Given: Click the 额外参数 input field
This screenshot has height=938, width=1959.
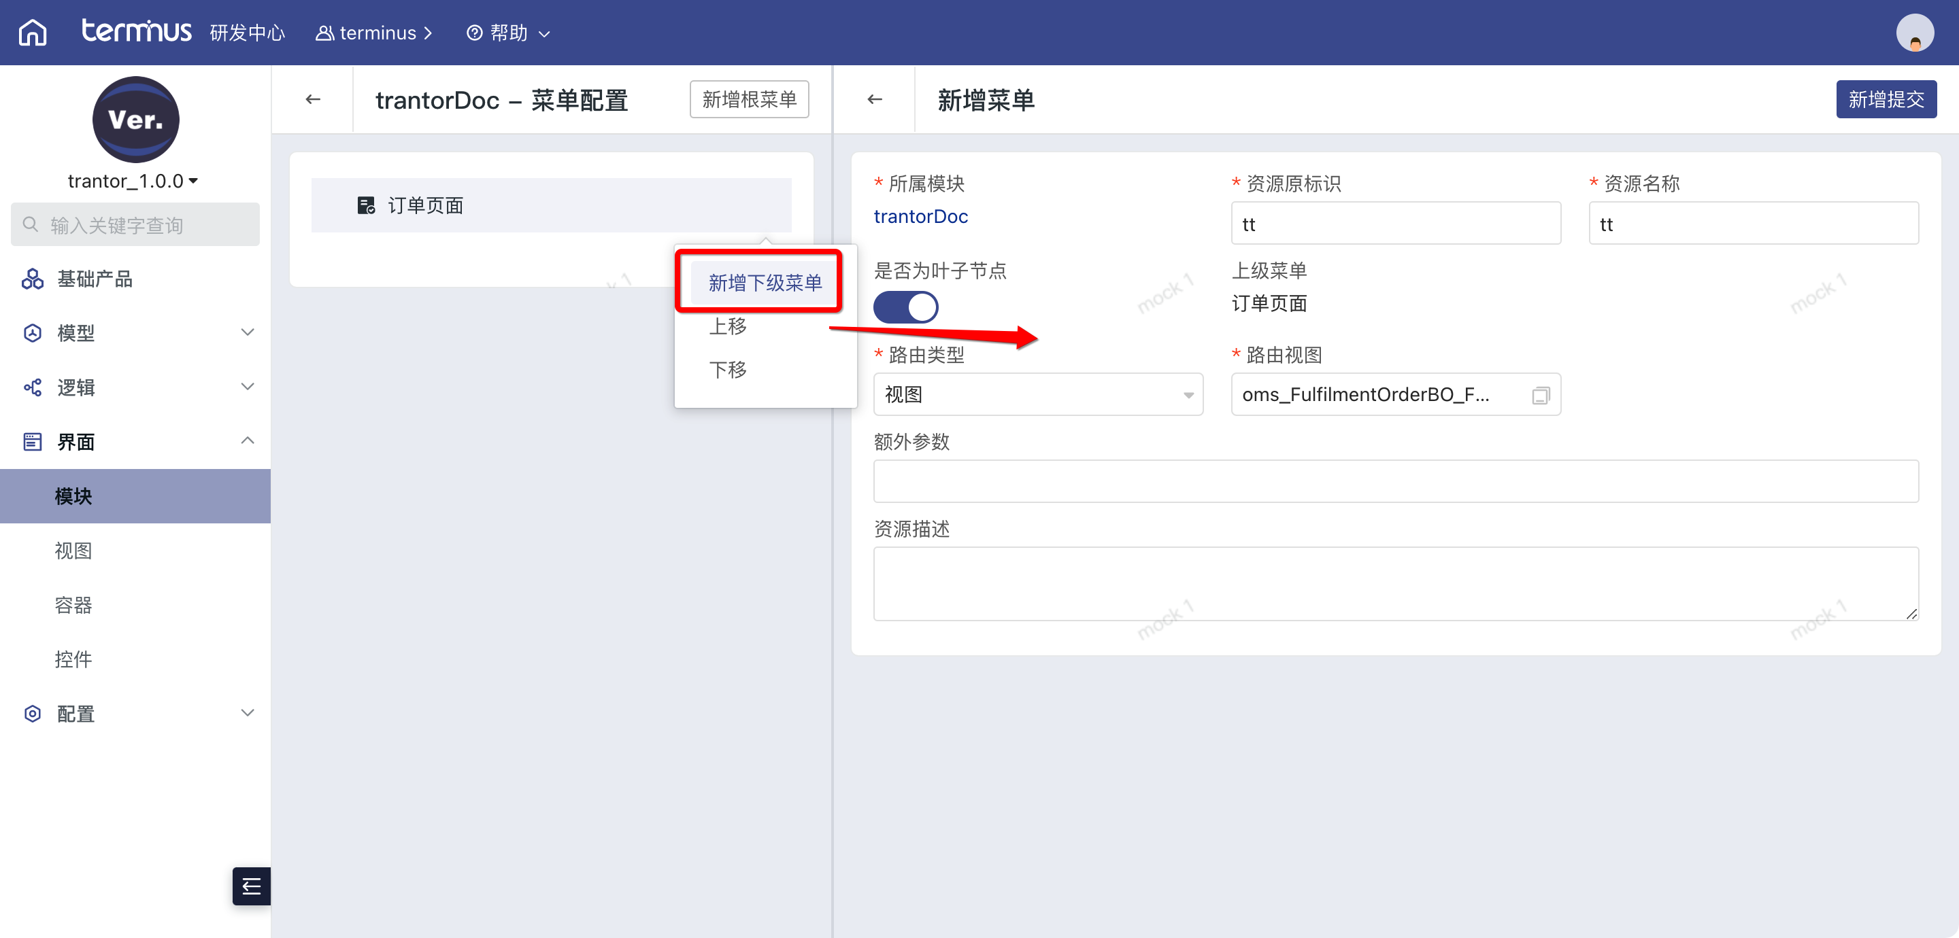Looking at the screenshot, I should click(x=1396, y=481).
